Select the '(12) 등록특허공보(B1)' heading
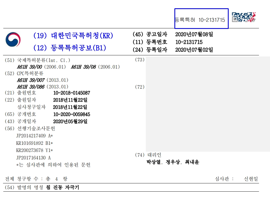Image resolution: width=270 pixels, height=201 pixels. (x=70, y=48)
